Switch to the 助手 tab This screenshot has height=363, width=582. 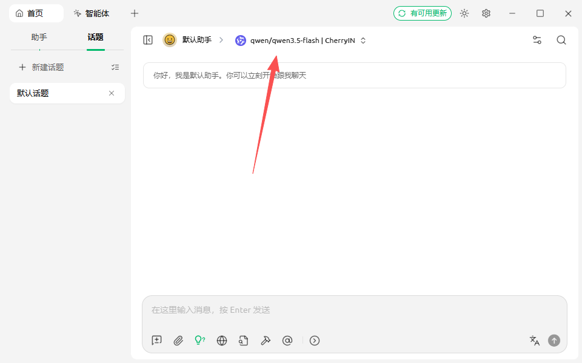tap(39, 37)
